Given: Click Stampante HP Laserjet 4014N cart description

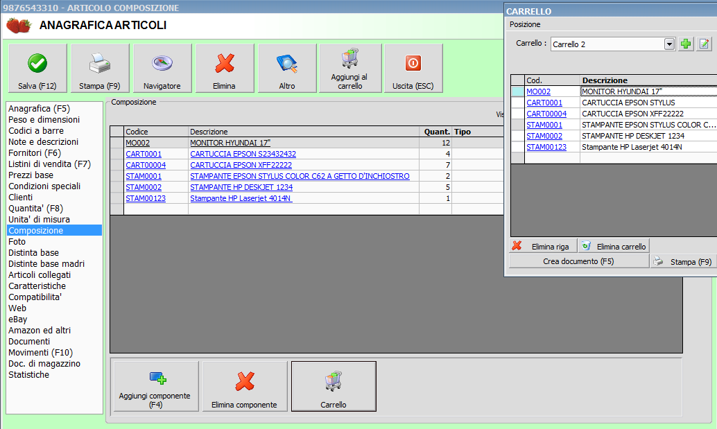Looking at the screenshot, I should (x=632, y=147).
